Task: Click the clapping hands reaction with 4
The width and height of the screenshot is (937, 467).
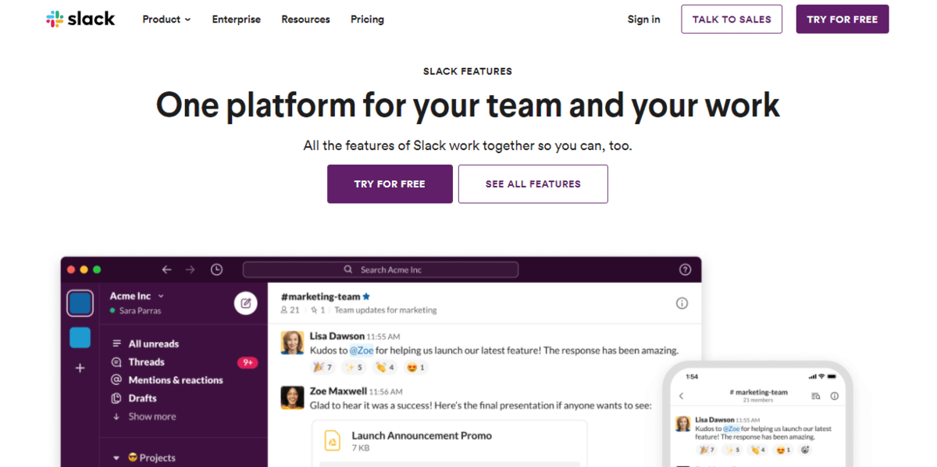Action: click(x=385, y=367)
